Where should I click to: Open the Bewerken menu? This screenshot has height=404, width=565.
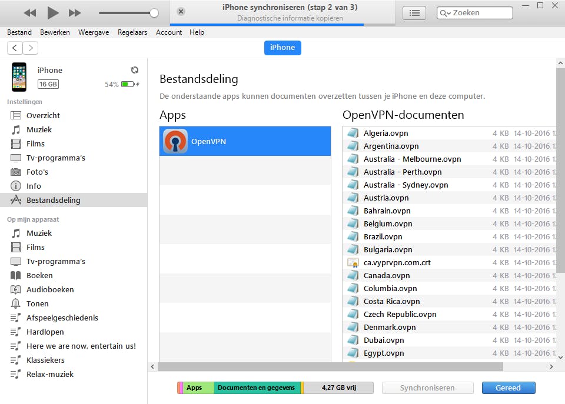55,32
